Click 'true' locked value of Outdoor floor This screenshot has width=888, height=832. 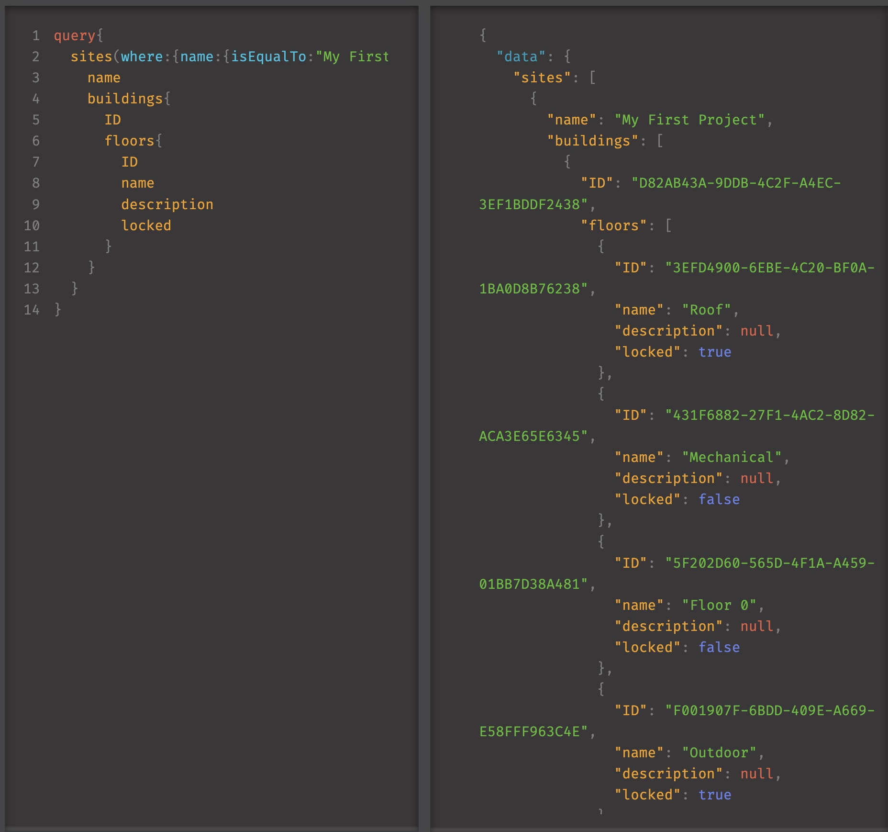[715, 795]
